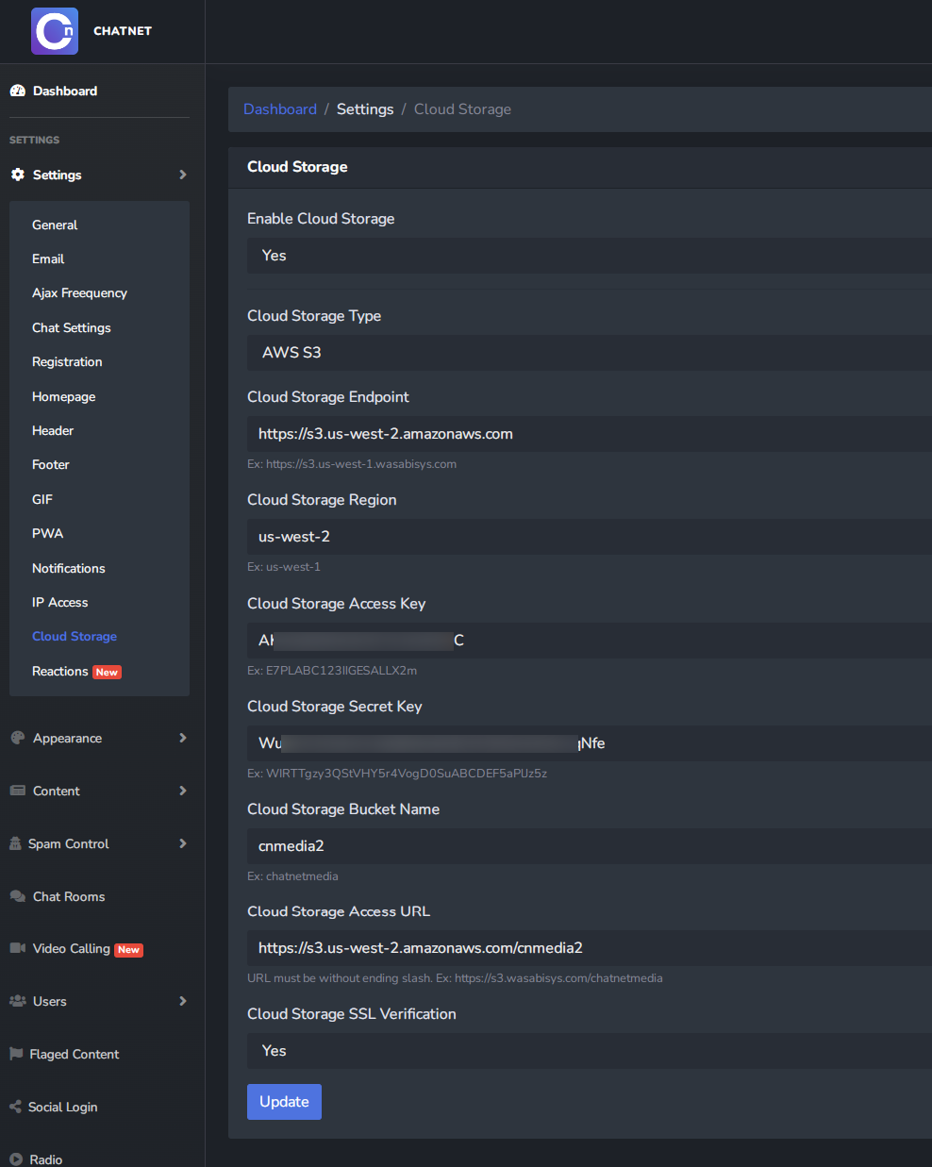Screen dimensions: 932x1167
Task: Follow the Dashboard breadcrumb link
Action: click(x=279, y=109)
